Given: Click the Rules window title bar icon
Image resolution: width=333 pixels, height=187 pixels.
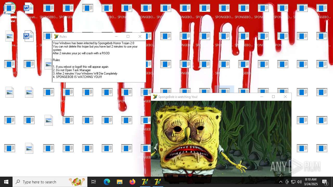Looking at the screenshot, I should 56,36.
